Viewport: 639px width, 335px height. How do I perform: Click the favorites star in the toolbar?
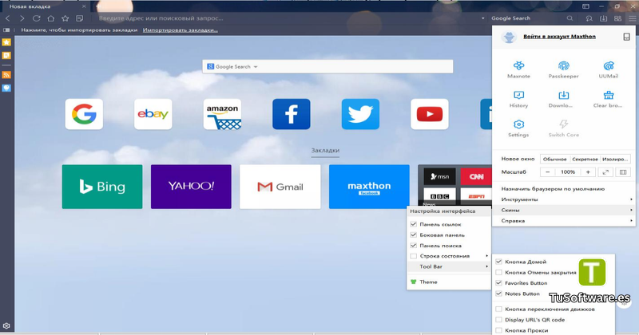point(65,18)
